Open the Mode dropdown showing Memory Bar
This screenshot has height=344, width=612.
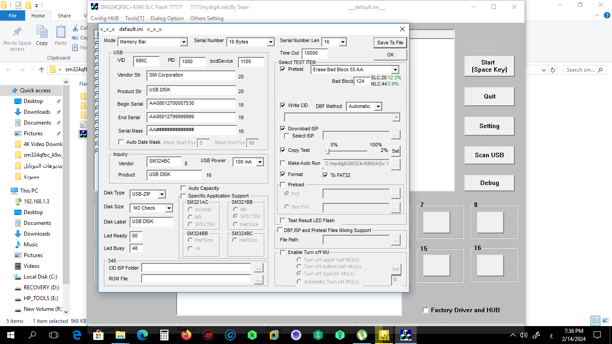pyautogui.click(x=183, y=42)
